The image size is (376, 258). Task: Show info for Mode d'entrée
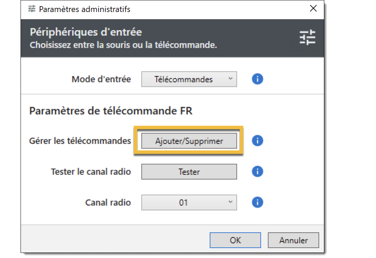point(258,79)
